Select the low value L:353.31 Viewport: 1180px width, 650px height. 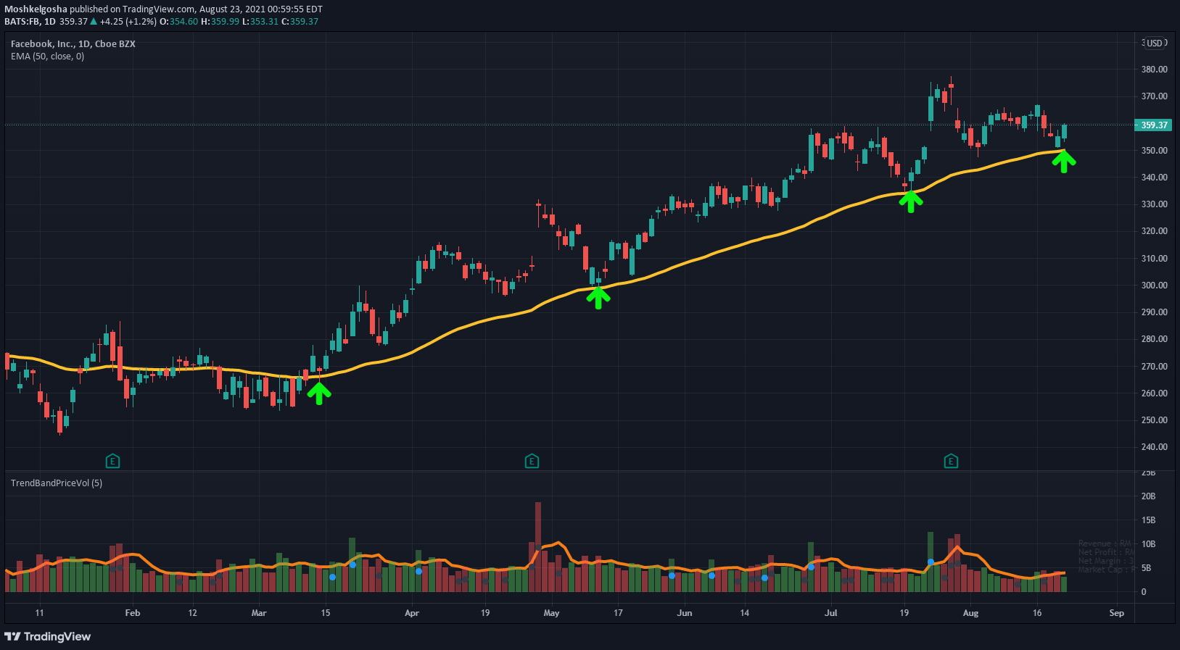tap(260, 22)
